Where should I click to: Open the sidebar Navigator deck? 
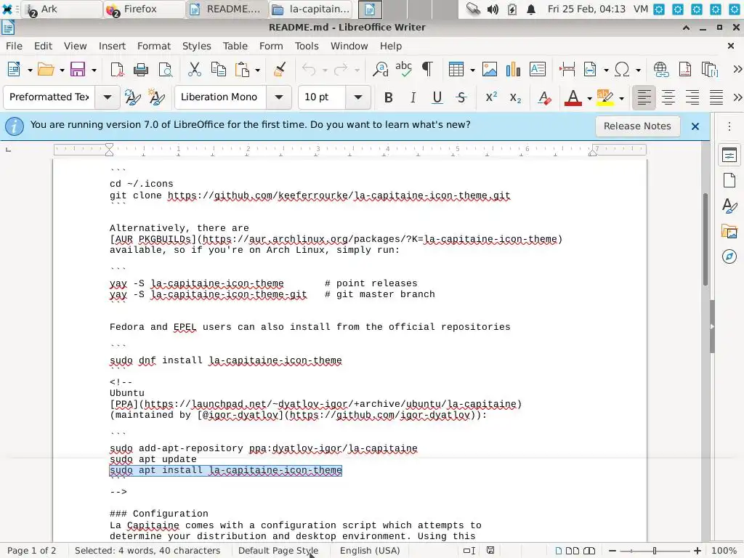point(729,256)
